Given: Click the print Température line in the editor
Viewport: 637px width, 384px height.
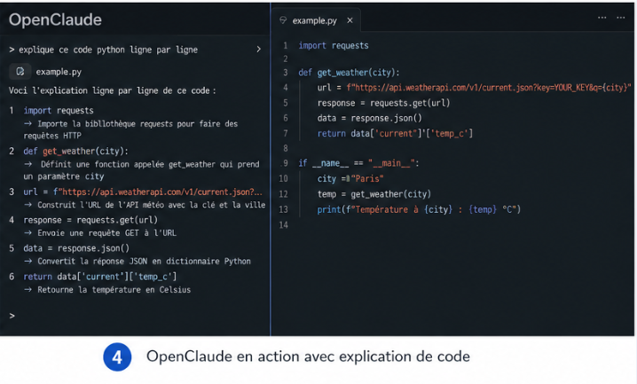Looking at the screenshot, I should pos(419,209).
